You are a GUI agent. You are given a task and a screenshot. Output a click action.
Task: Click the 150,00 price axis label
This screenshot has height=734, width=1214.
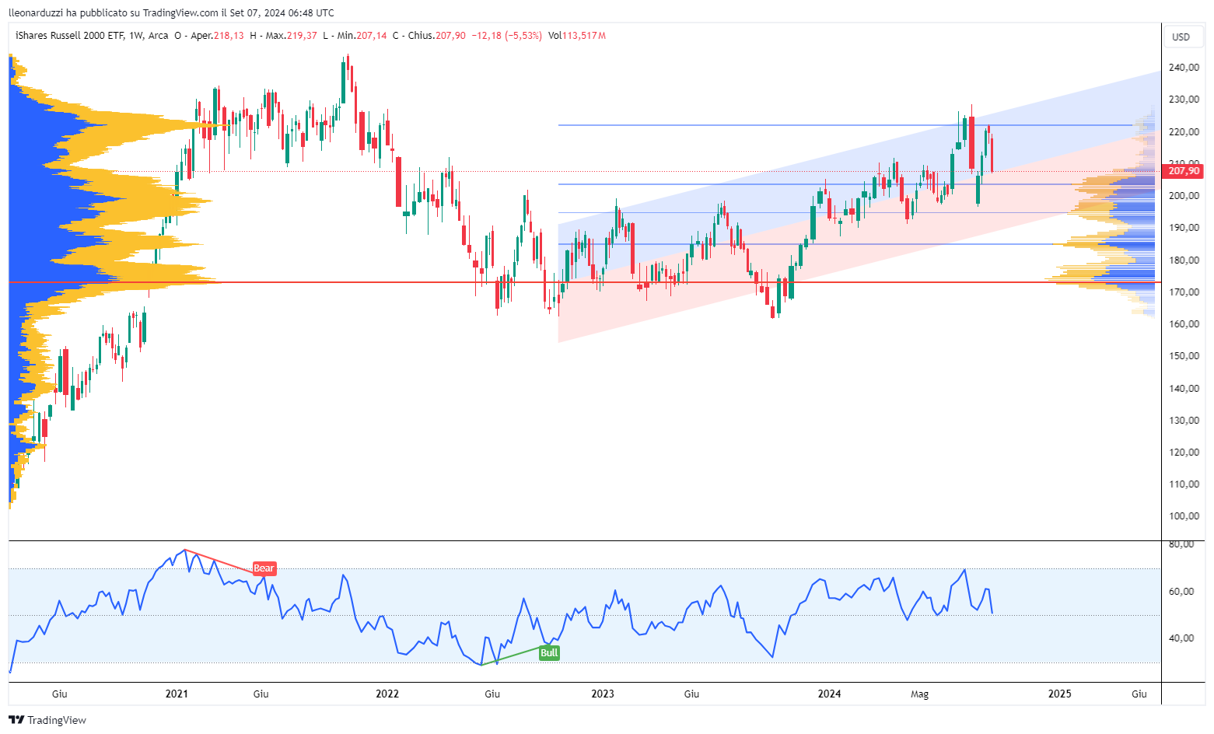click(x=1183, y=356)
